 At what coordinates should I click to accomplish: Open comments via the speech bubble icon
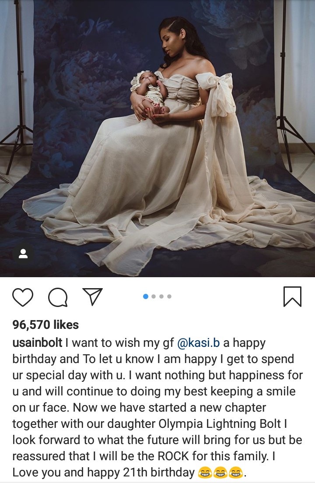click(58, 297)
